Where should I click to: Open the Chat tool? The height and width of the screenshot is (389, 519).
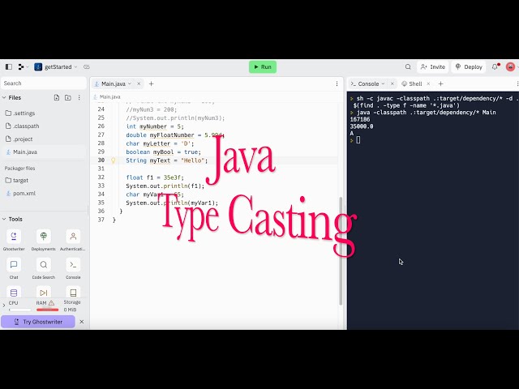pyautogui.click(x=14, y=268)
